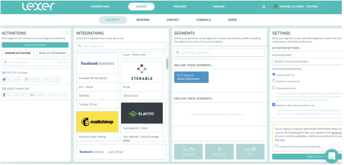The image size is (344, 165).
Task: Choose Testing | Email integration row
Action: tap(97, 104)
